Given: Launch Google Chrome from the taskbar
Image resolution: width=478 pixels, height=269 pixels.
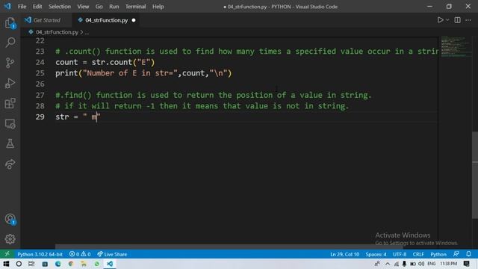Looking at the screenshot, I should coord(71,264).
